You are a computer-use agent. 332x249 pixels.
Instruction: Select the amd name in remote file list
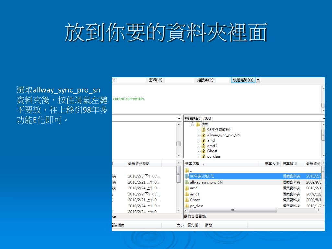194,188
